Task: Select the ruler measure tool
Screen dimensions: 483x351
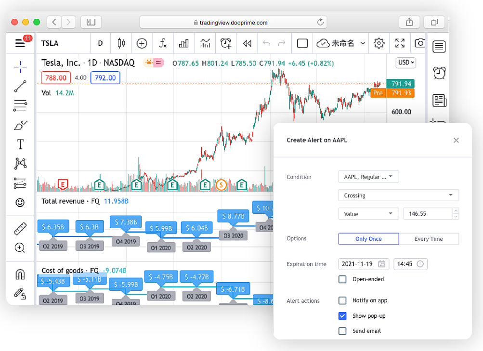Action: click(20, 229)
